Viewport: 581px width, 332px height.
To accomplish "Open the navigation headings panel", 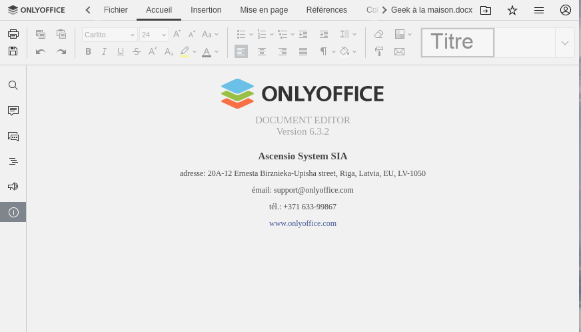I will (13, 161).
